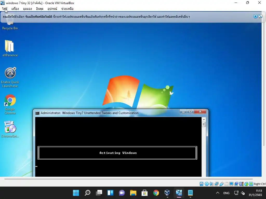Open File Explorer from the taskbar
The height and width of the screenshot is (199, 266).
(x=133, y=193)
